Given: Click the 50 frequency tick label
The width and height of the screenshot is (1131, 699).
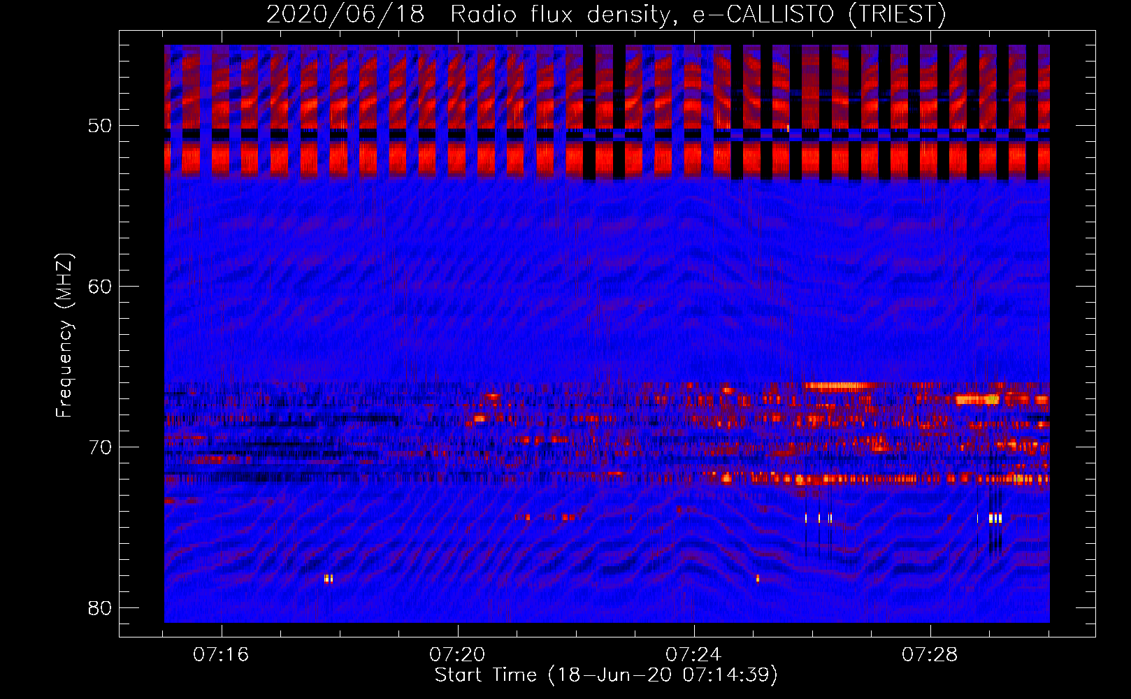Looking at the screenshot, I should 101,127.
